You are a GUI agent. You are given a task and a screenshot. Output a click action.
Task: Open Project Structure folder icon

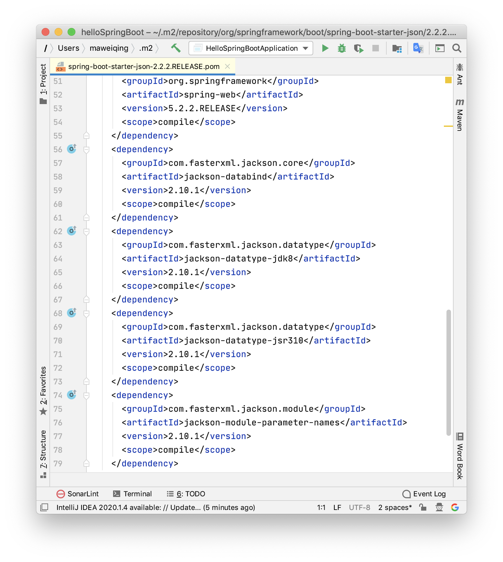point(397,48)
